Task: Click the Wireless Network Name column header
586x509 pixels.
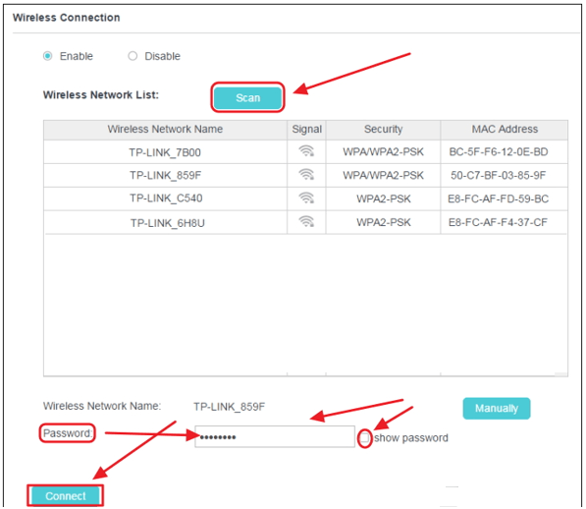Action: (x=165, y=130)
